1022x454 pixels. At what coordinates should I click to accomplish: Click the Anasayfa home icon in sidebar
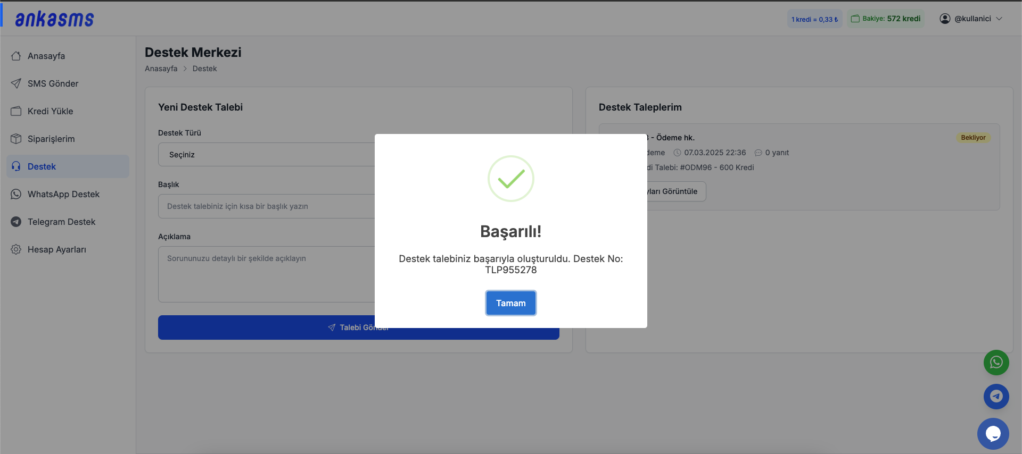tap(16, 56)
